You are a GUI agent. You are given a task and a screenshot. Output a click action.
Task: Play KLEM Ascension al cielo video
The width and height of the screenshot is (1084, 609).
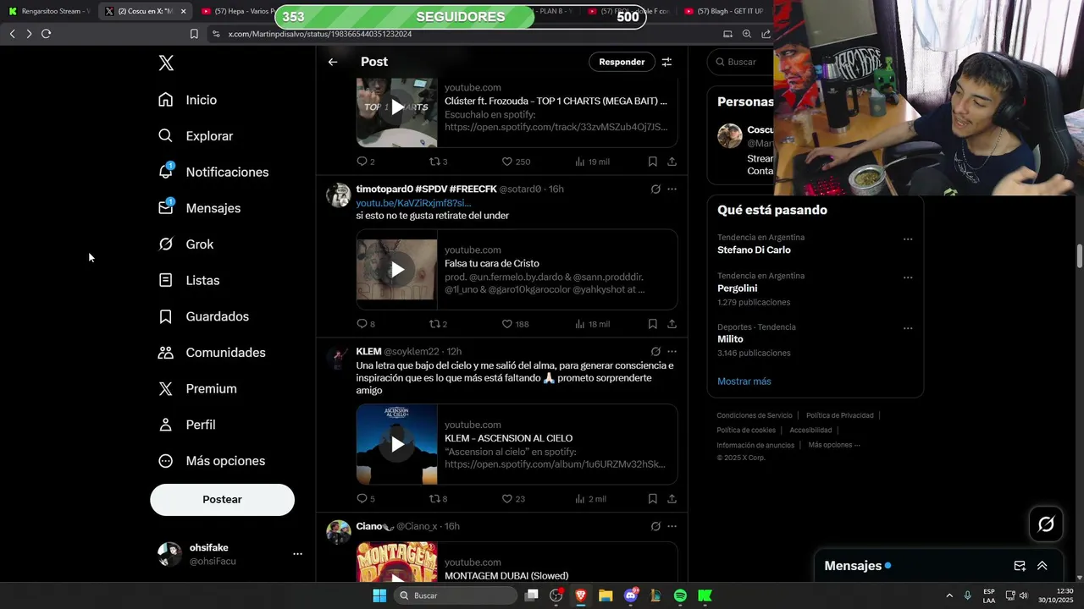(397, 444)
